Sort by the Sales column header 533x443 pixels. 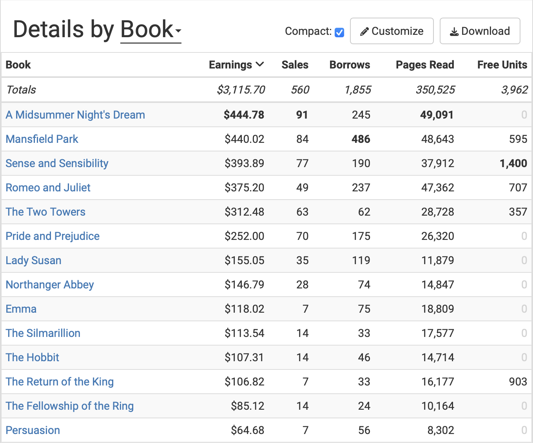pyautogui.click(x=295, y=65)
